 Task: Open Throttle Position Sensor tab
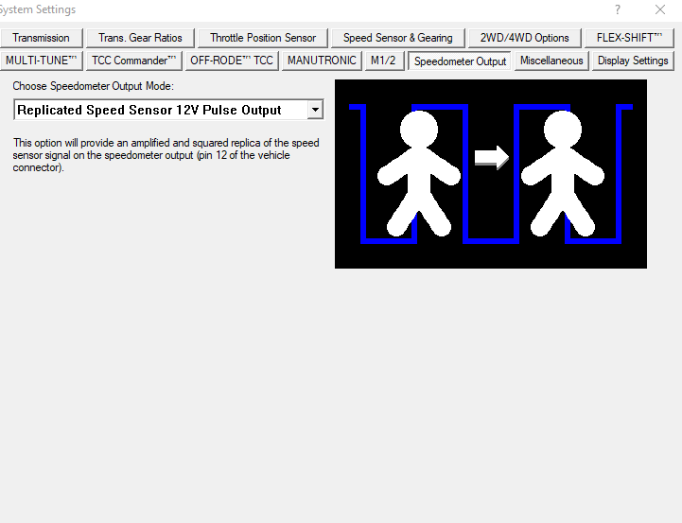pos(263,38)
